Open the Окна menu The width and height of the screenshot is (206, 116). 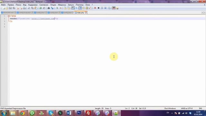[88, 5]
